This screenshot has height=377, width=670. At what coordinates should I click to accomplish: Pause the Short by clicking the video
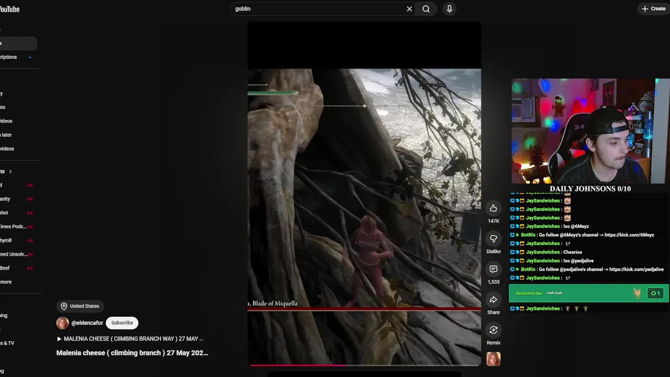click(364, 194)
